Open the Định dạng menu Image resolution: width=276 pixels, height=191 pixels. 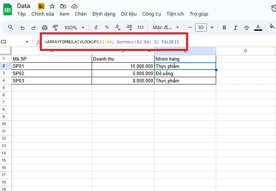104,14
